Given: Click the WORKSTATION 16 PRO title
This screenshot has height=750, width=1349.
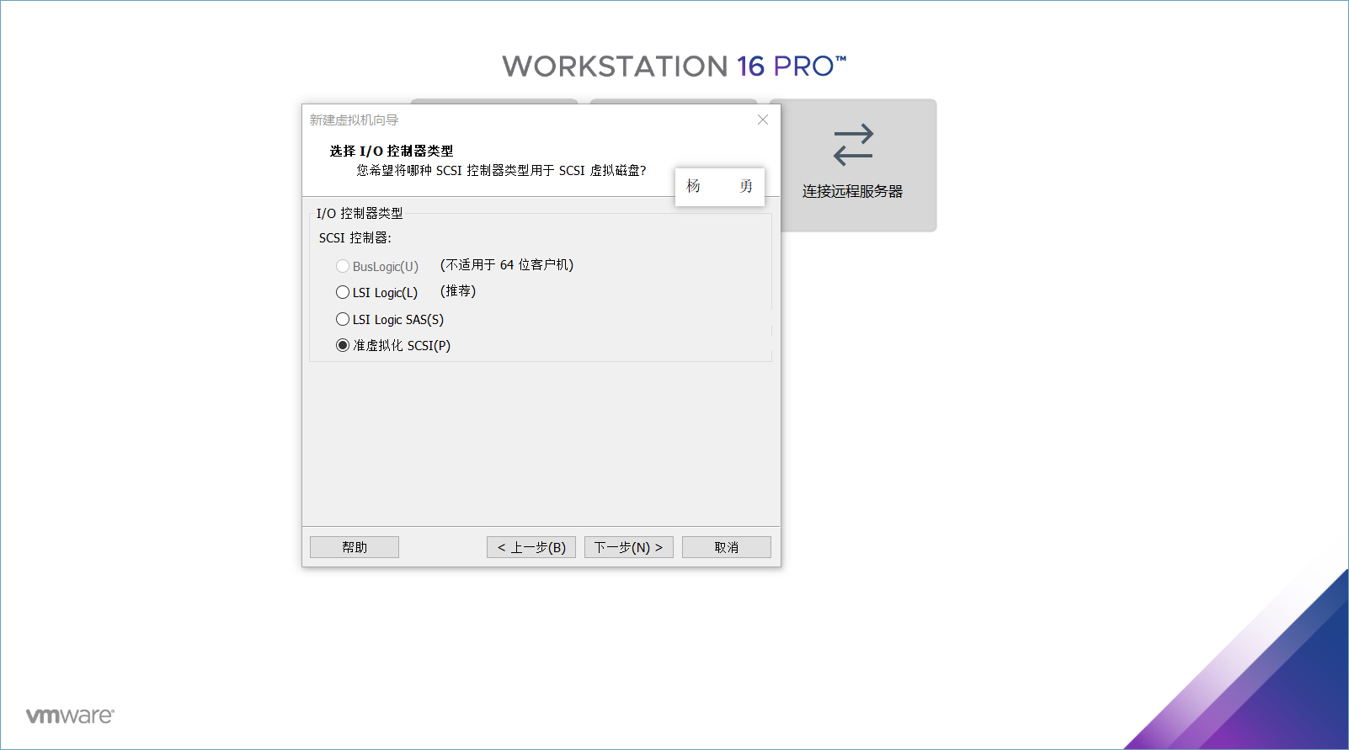Looking at the screenshot, I should tap(674, 66).
